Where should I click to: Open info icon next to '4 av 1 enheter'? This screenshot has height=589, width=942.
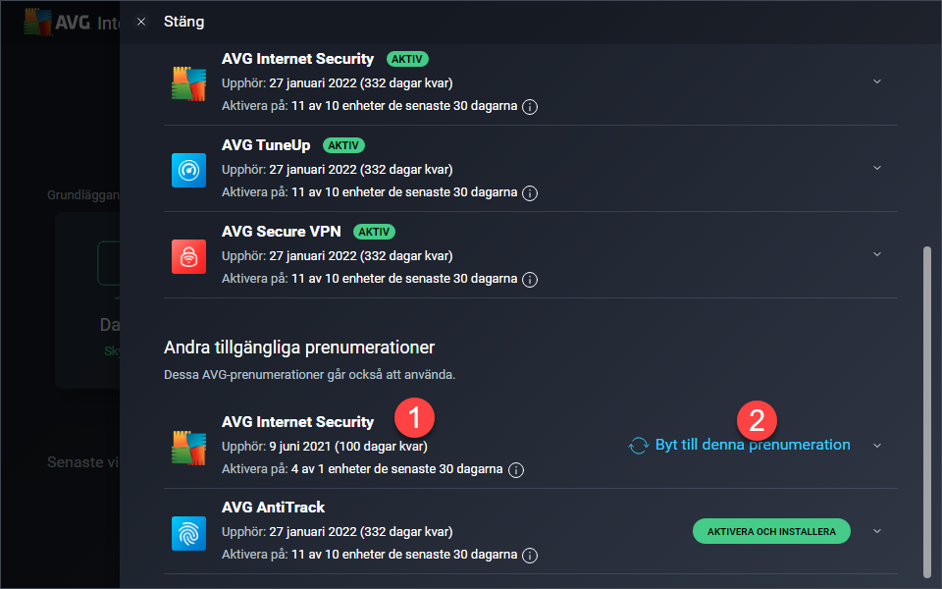(x=515, y=470)
